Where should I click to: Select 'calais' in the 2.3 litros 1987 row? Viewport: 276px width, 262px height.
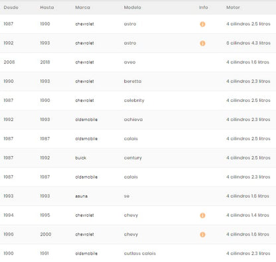131,177
